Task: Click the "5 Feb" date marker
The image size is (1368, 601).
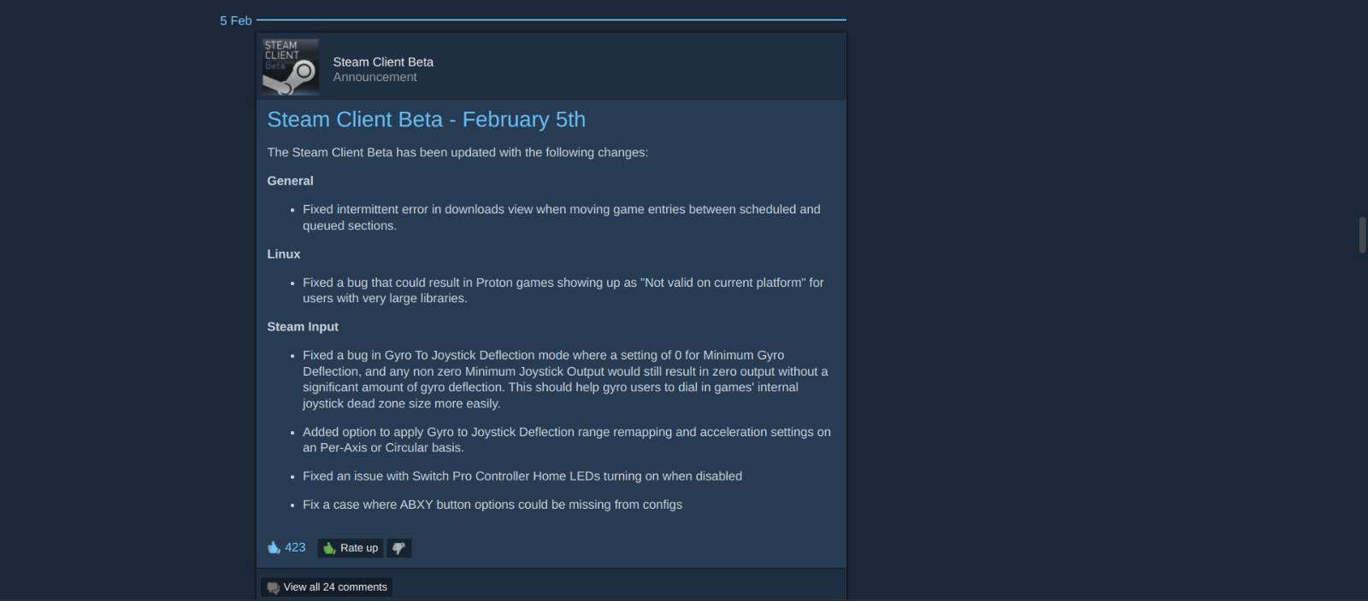Action: point(235,20)
